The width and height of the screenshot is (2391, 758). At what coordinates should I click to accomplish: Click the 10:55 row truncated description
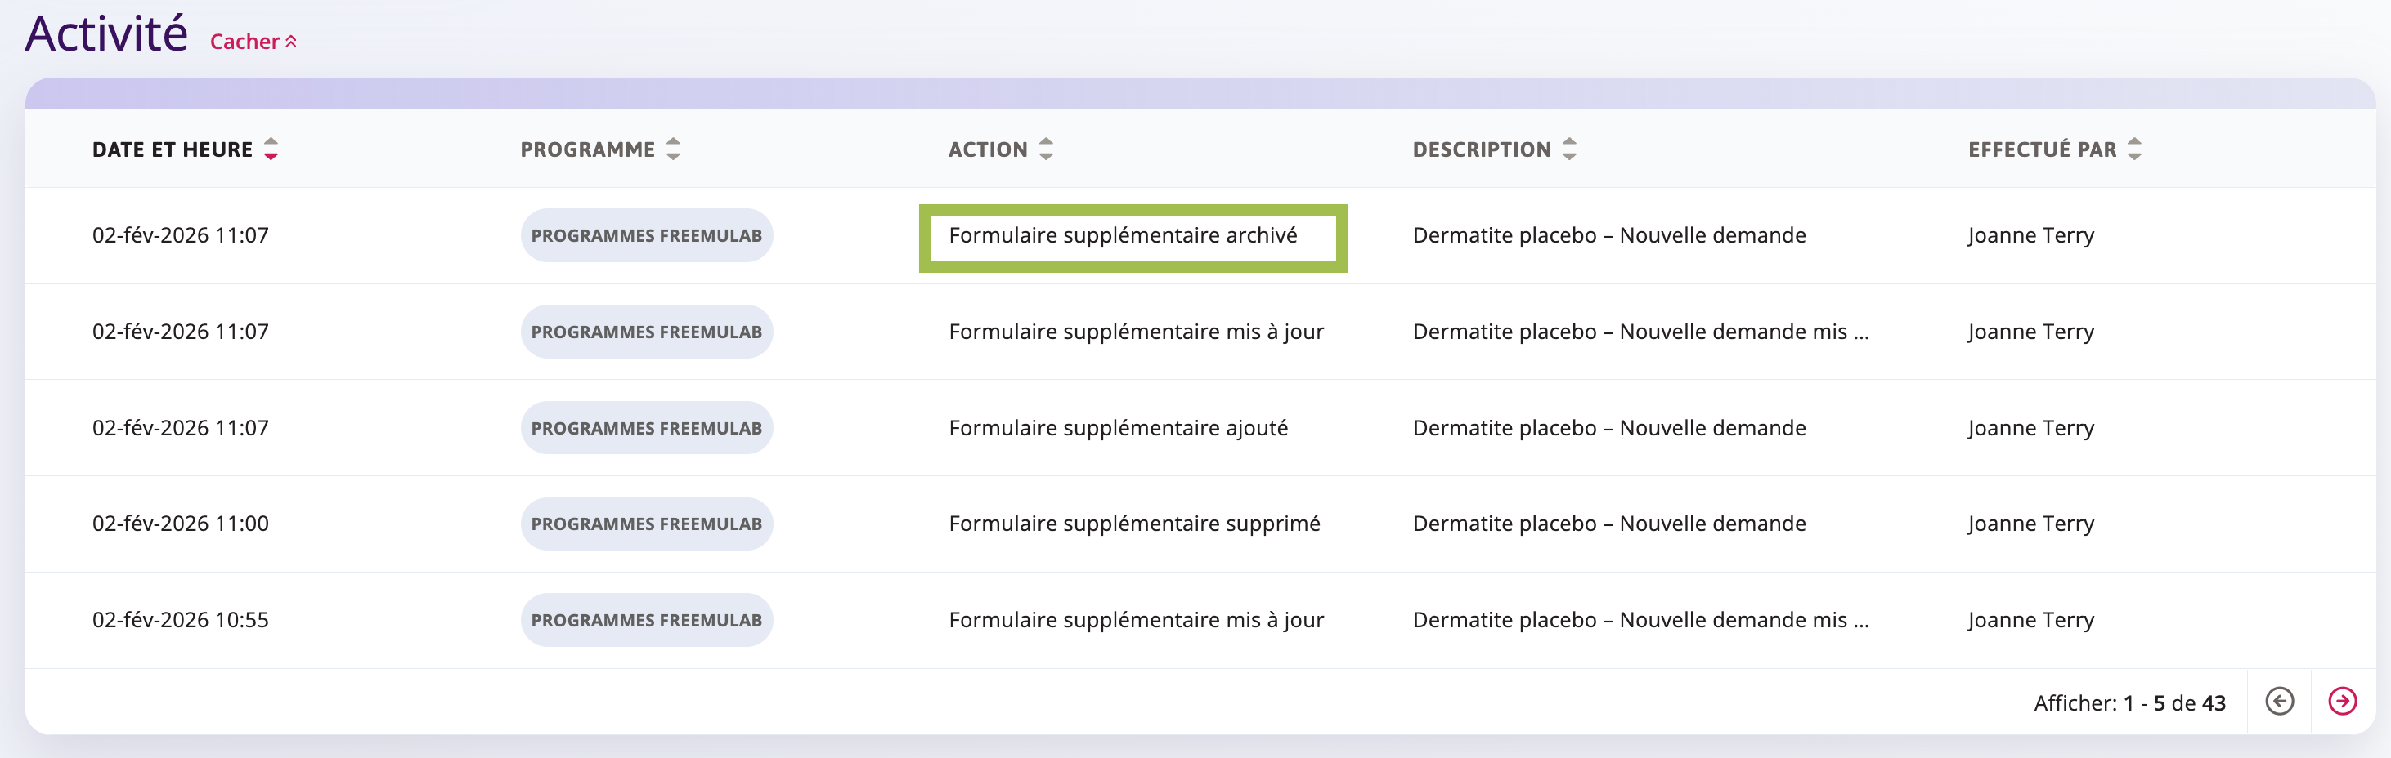pos(1640,620)
